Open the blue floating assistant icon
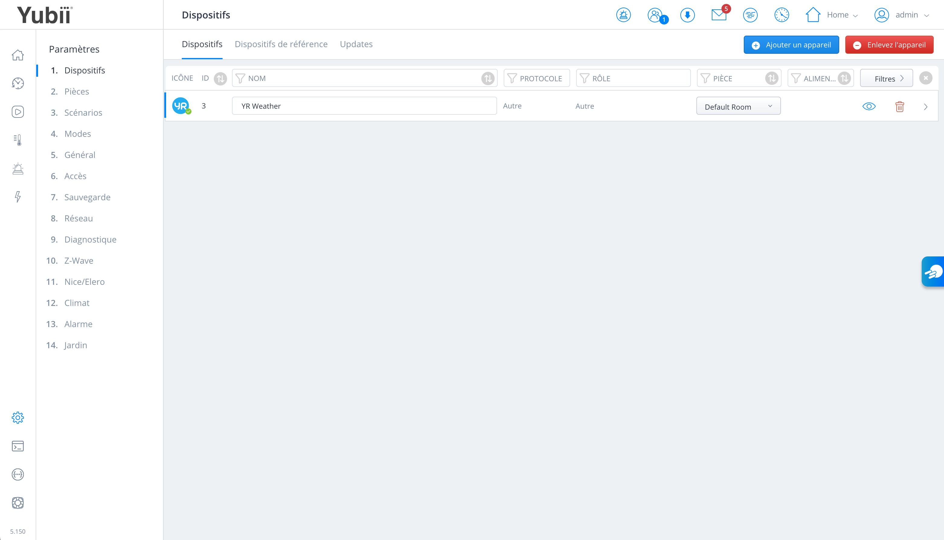This screenshot has width=944, height=540. point(933,272)
